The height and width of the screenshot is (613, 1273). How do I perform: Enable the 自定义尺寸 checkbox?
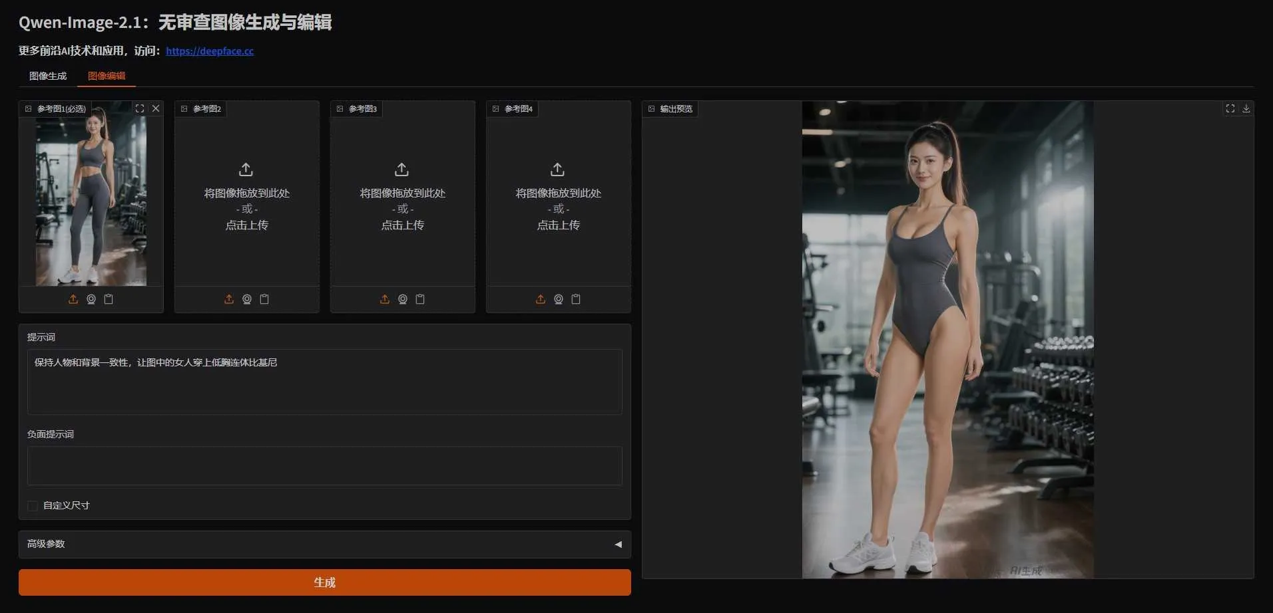(33, 506)
